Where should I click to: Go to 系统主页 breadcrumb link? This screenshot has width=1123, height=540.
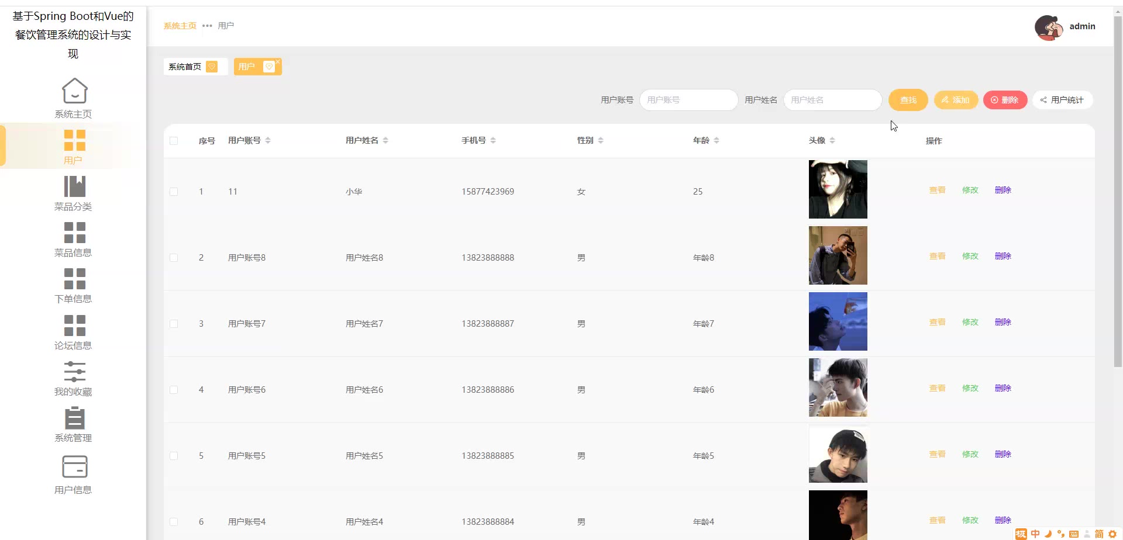coord(180,26)
